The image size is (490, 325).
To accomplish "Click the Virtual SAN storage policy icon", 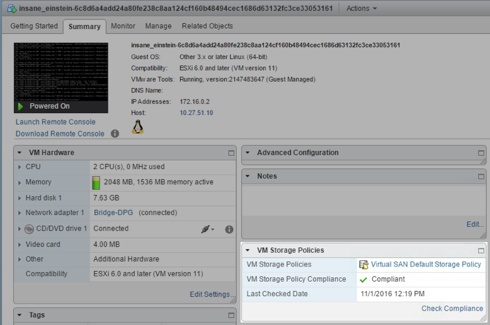I will tap(363, 265).
